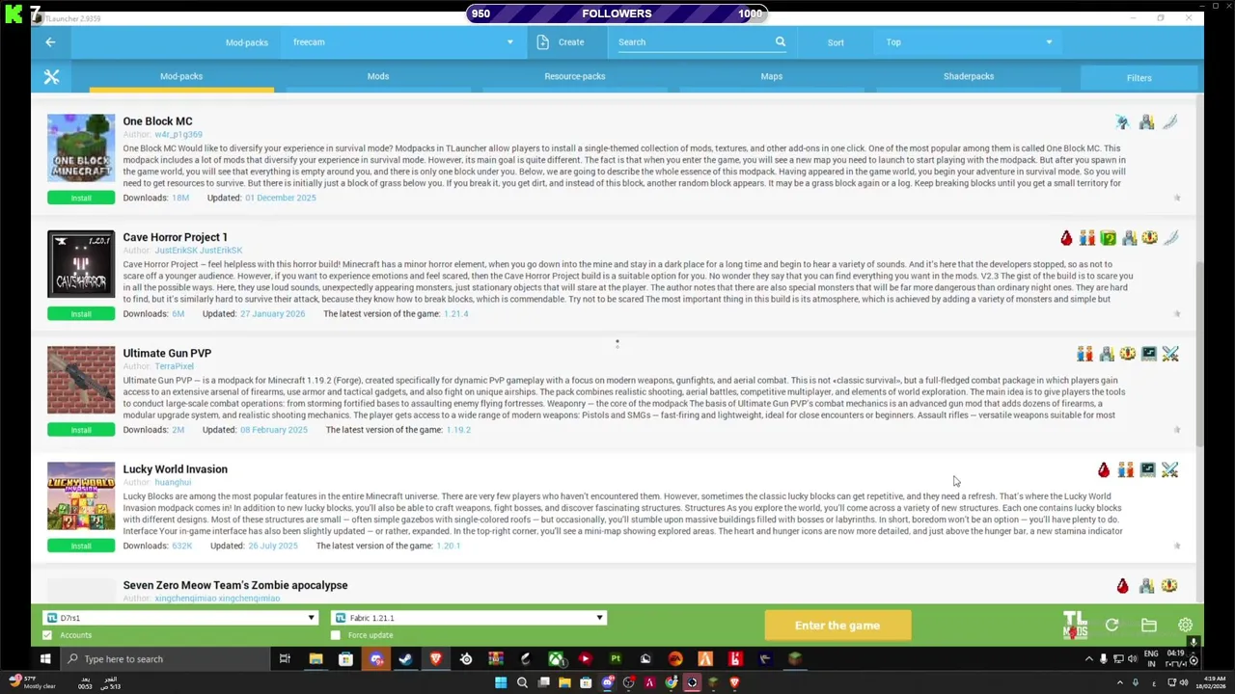Image resolution: width=1235 pixels, height=694 pixels.
Task: Click the clock icon for Seven Zero Meow
Action: pyautogui.click(x=1169, y=585)
